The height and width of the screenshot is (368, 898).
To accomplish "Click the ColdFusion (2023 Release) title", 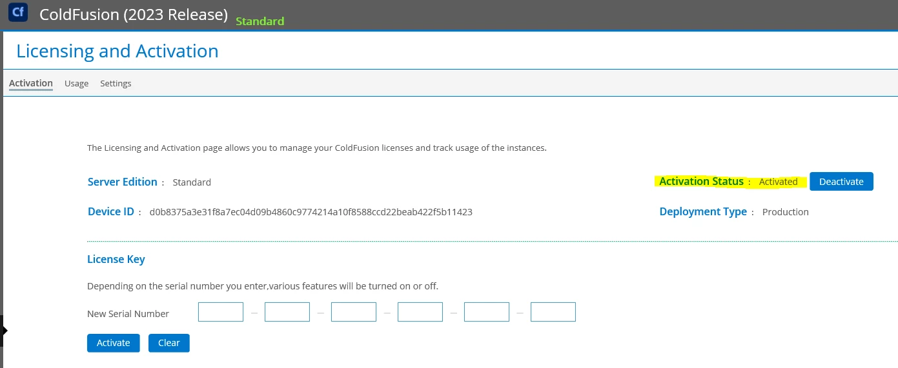I will click(x=134, y=15).
